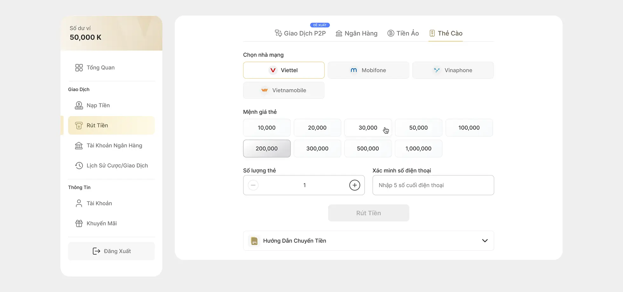The image size is (623, 292).
Task: Open Khuyến Mãi in the sidebar
Action: click(111, 223)
